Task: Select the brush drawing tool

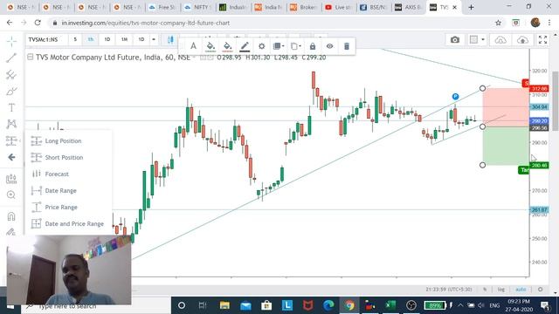Action: [x=11, y=91]
